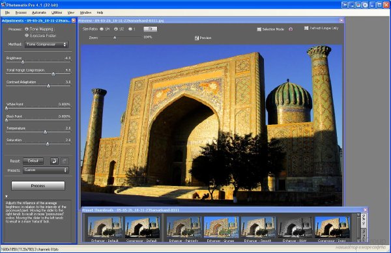391x253 pixels.
Task: Toggle the Preview checkbox
Action: point(197,38)
